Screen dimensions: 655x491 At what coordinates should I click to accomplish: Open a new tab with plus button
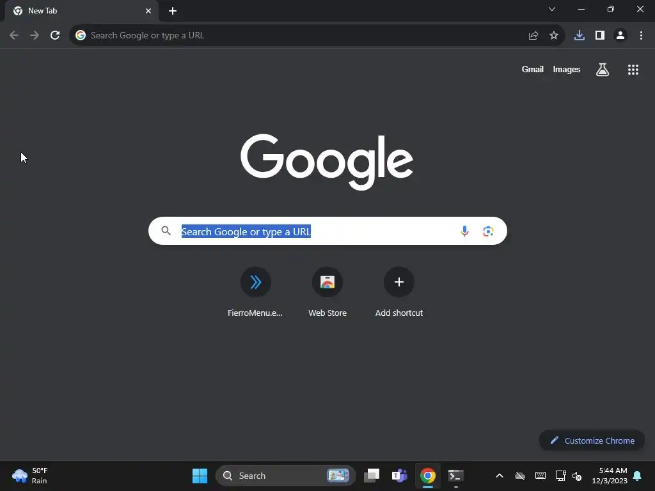click(173, 11)
